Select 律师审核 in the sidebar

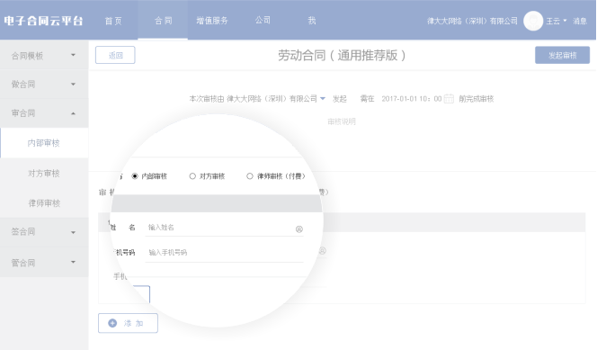(44, 203)
